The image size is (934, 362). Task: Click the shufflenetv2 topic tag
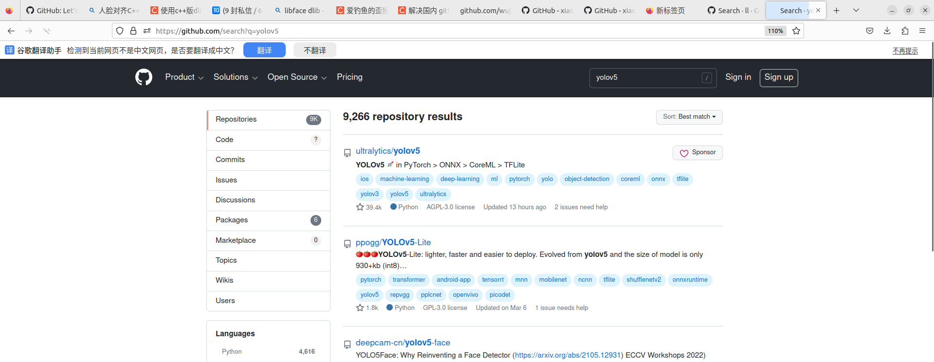(x=643, y=280)
